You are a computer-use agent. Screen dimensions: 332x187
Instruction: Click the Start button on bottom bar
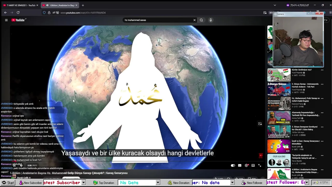8,183
